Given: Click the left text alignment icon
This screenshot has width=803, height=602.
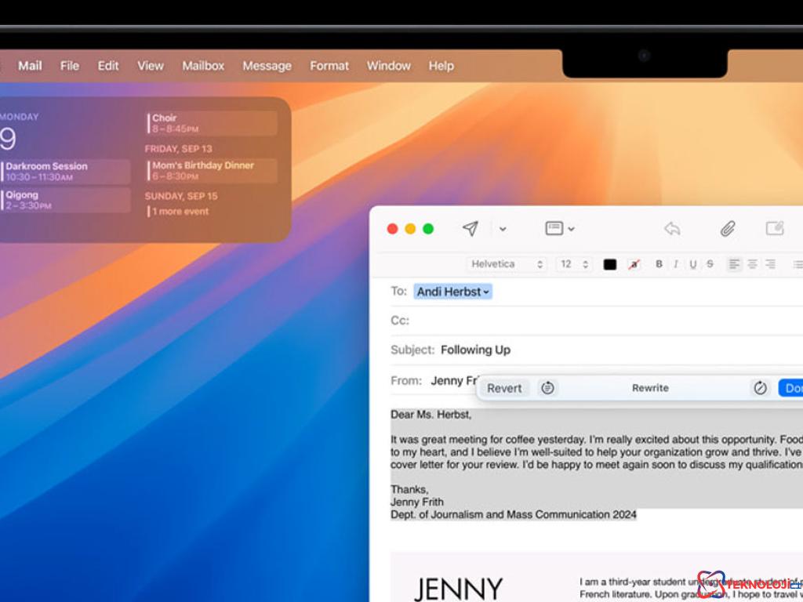Looking at the screenshot, I should [734, 264].
